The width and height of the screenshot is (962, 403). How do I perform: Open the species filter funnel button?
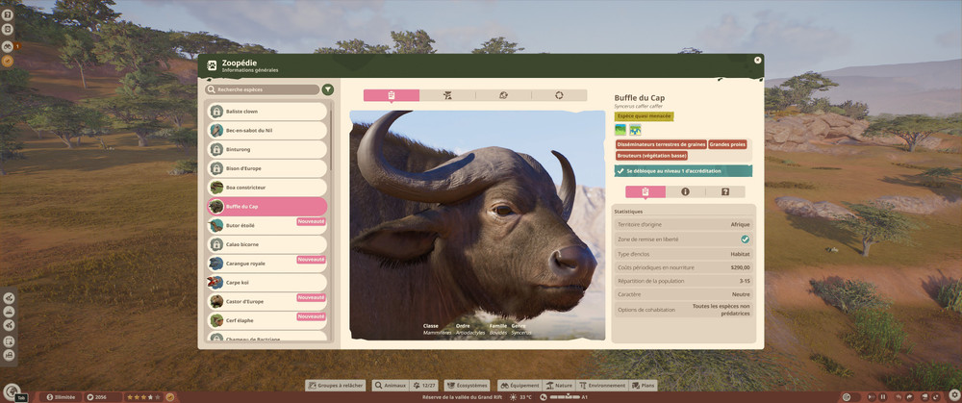[x=328, y=89]
